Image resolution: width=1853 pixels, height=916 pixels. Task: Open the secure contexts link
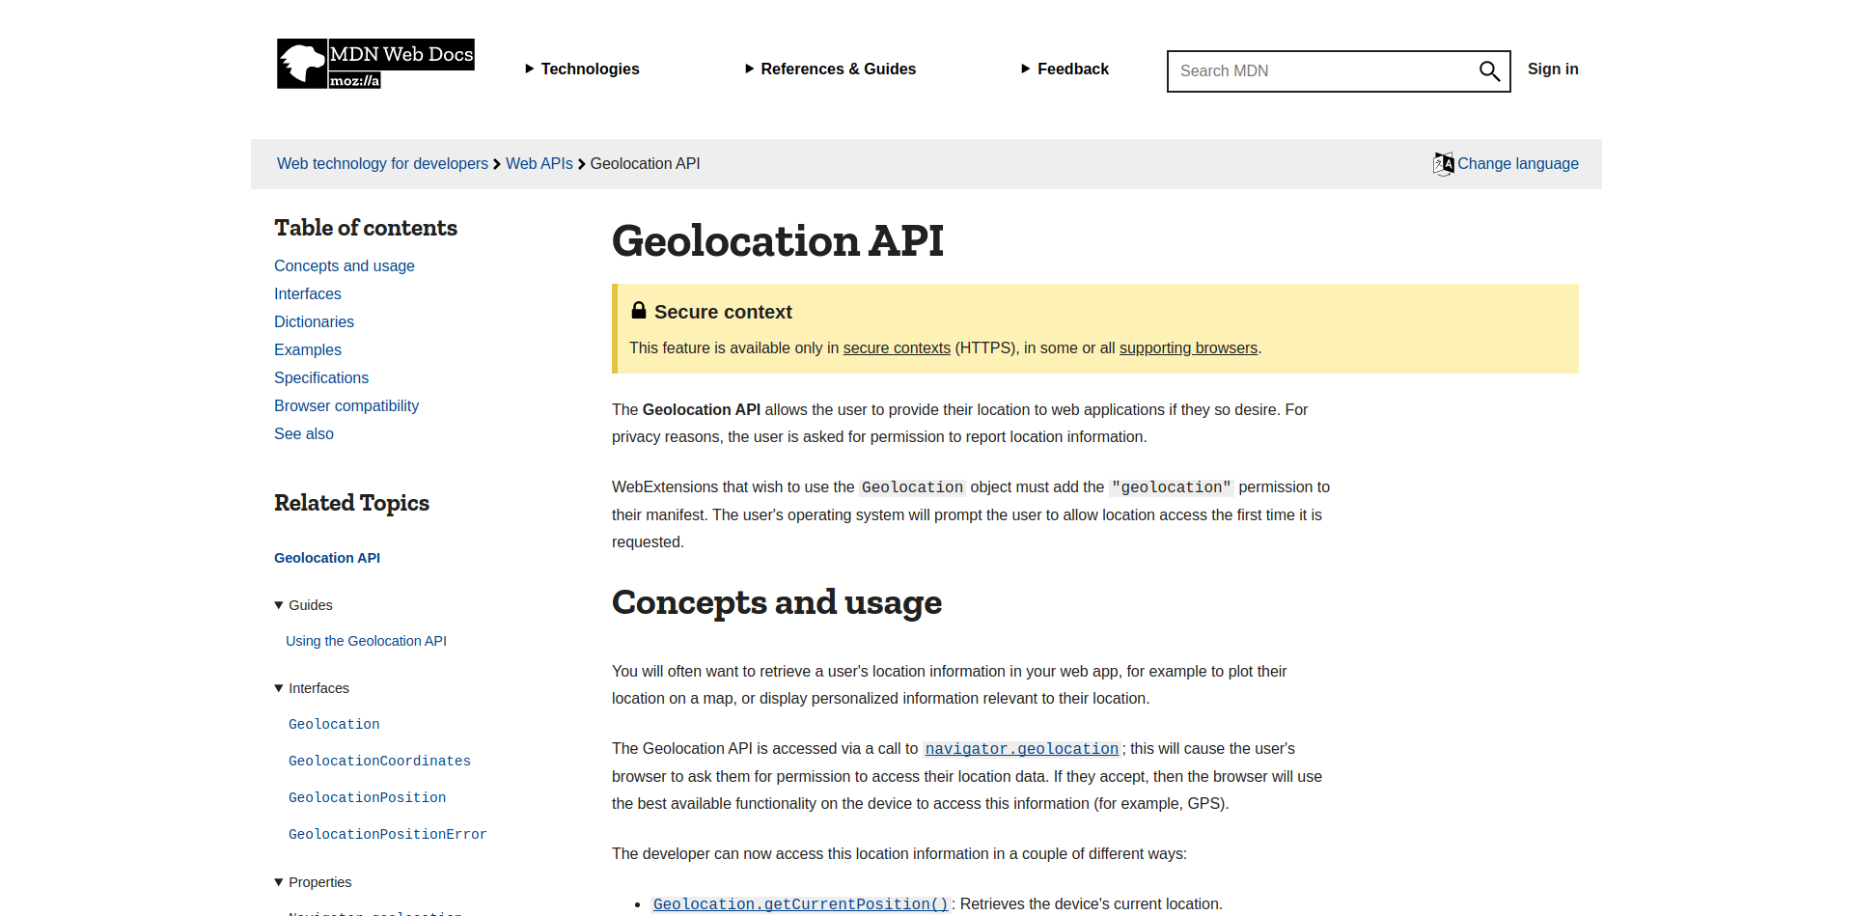pos(896,347)
